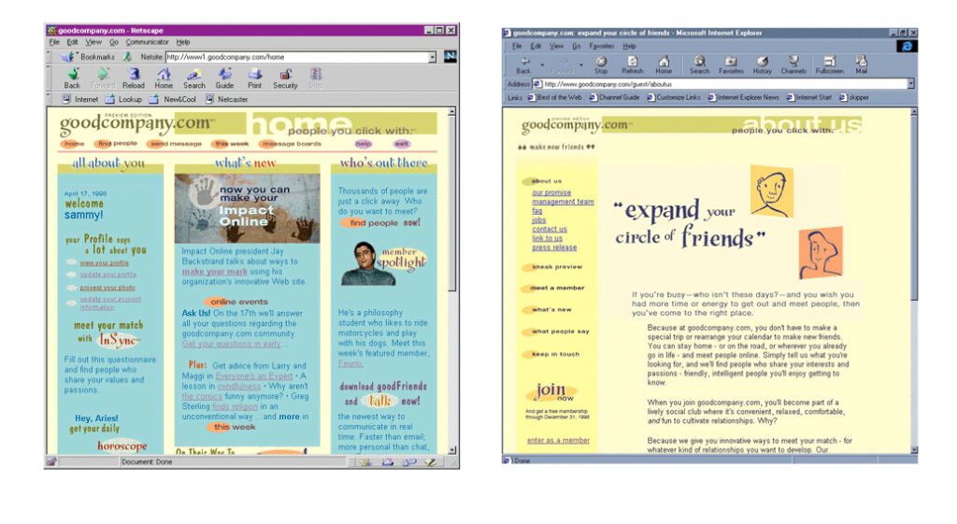This screenshot has width=957, height=524.
Task: Click 'Customize Links' in IE Links bar
Action: click(x=674, y=97)
